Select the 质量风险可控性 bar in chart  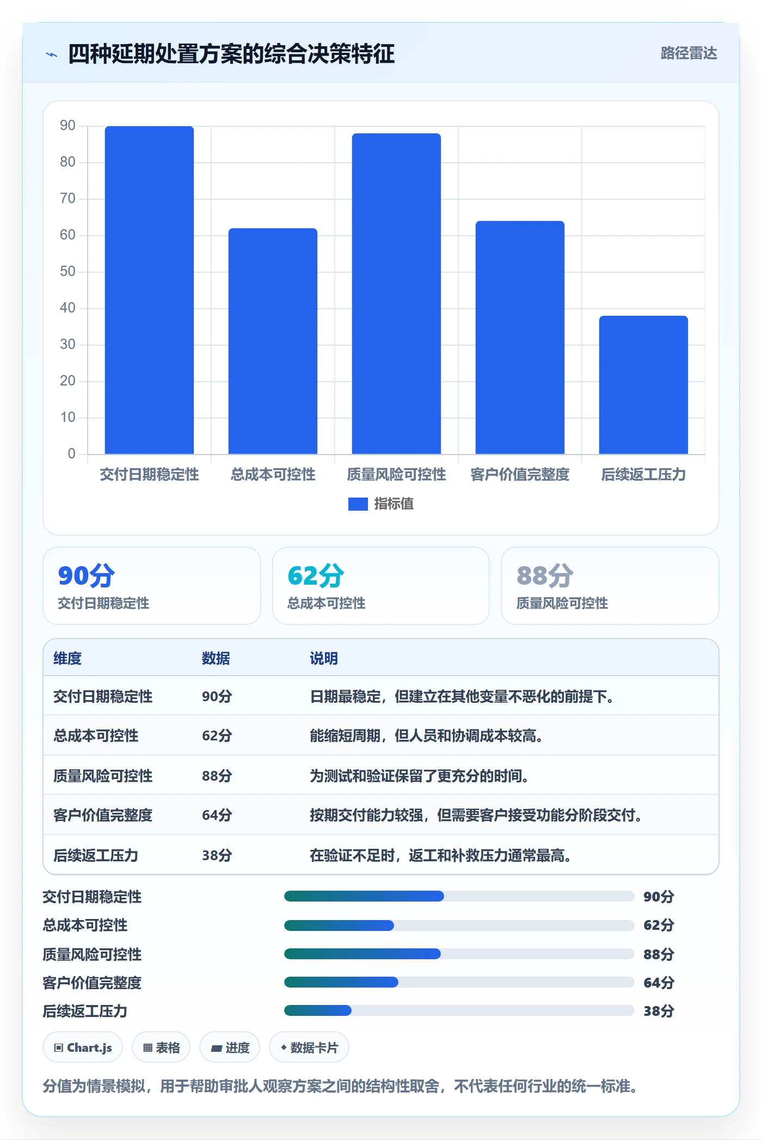click(396, 293)
